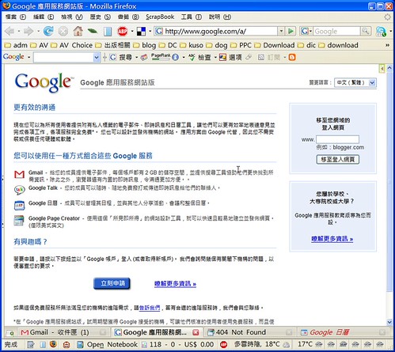This screenshot has height=352, width=395.
Task: Click the Google search box in navigation bar
Action: pyautogui.click(x=337, y=32)
